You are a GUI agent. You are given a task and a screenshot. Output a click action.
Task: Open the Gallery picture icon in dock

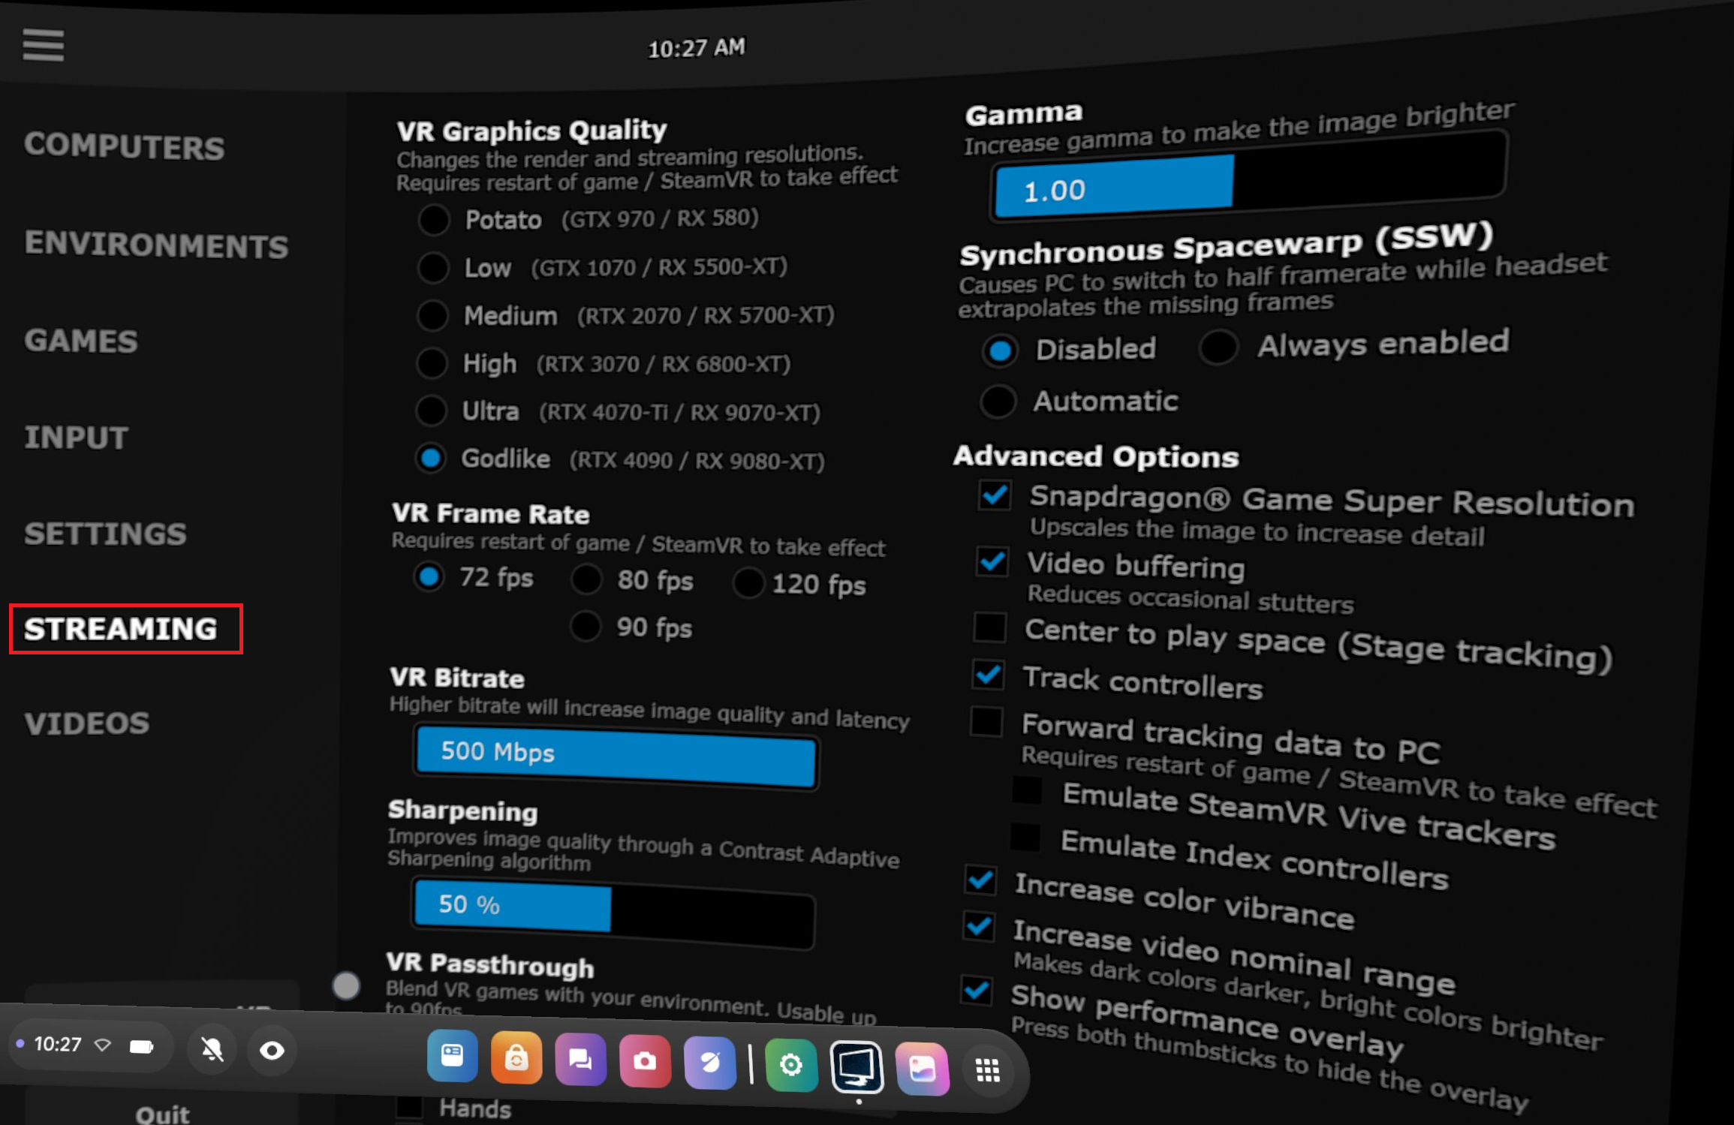pyautogui.click(x=923, y=1069)
